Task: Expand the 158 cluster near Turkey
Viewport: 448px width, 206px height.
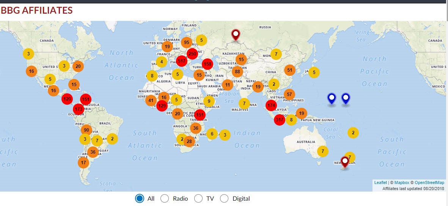Action: pos(207,64)
